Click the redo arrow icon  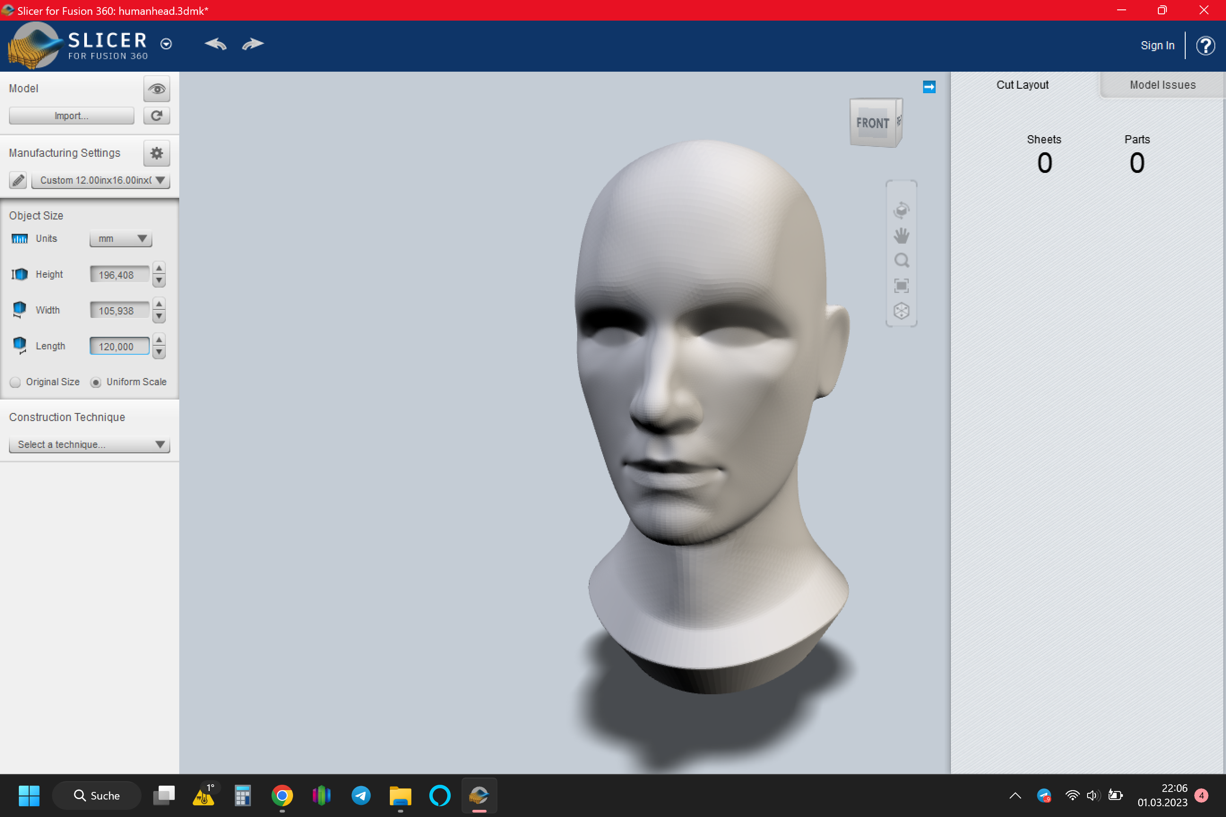click(253, 44)
